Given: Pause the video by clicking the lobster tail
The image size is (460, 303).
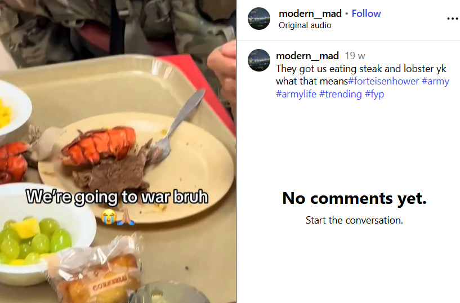Looking at the screenshot, I should coord(99,145).
